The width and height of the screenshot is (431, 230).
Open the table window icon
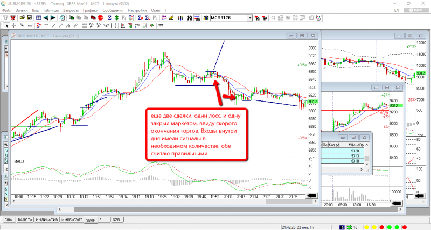click(38, 18)
